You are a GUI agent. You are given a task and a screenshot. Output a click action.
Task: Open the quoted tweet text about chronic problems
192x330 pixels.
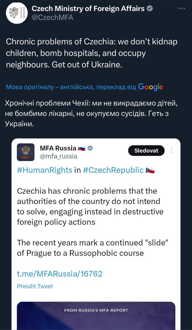click(x=90, y=206)
